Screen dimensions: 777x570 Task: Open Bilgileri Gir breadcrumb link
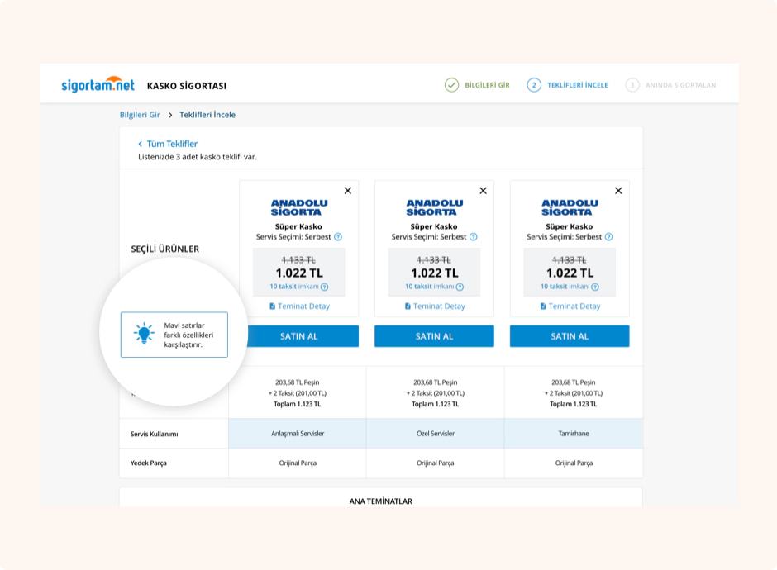pos(140,115)
